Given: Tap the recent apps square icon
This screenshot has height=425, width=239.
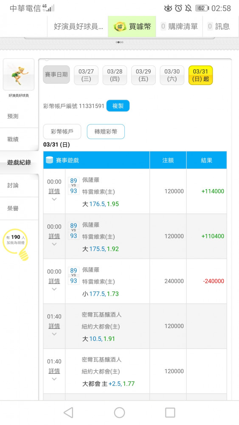Looking at the screenshot, I should coord(170,413).
